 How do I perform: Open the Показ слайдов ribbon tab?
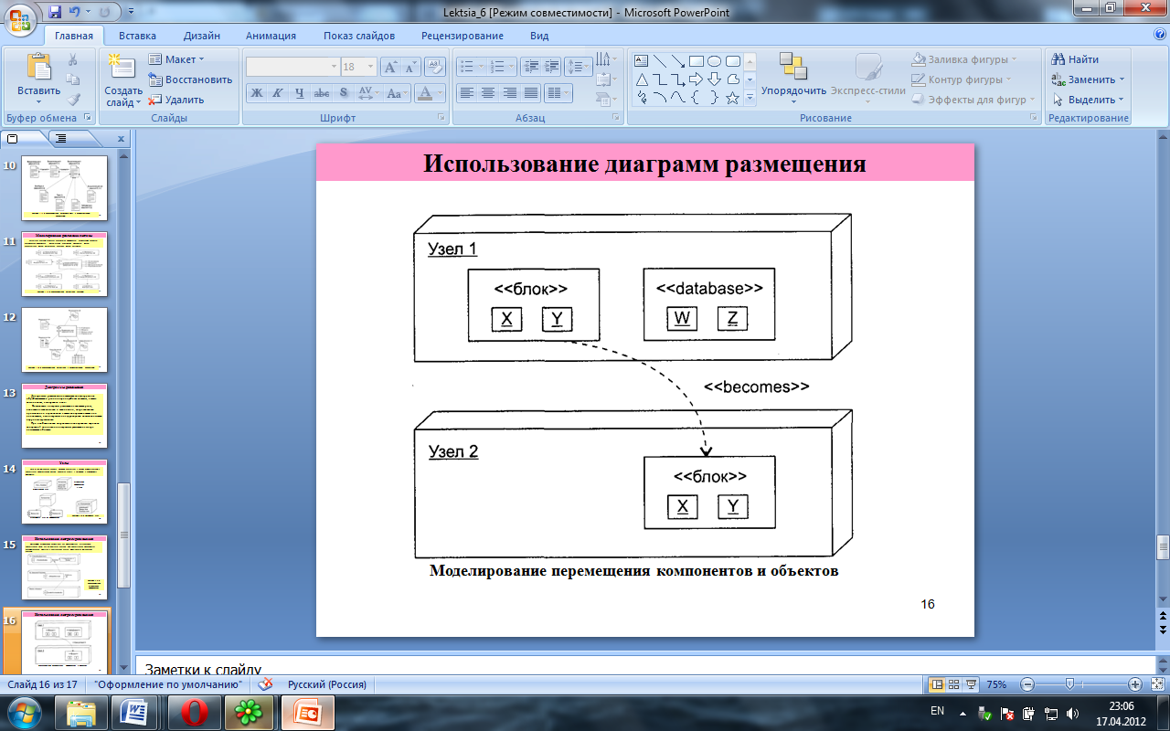(359, 36)
